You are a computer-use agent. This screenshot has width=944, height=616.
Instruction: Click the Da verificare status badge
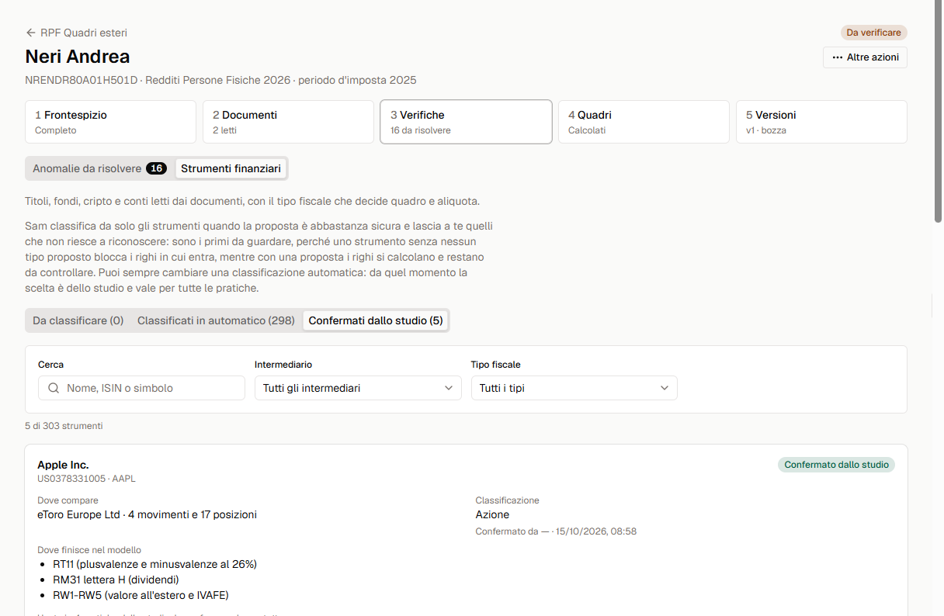click(x=873, y=33)
